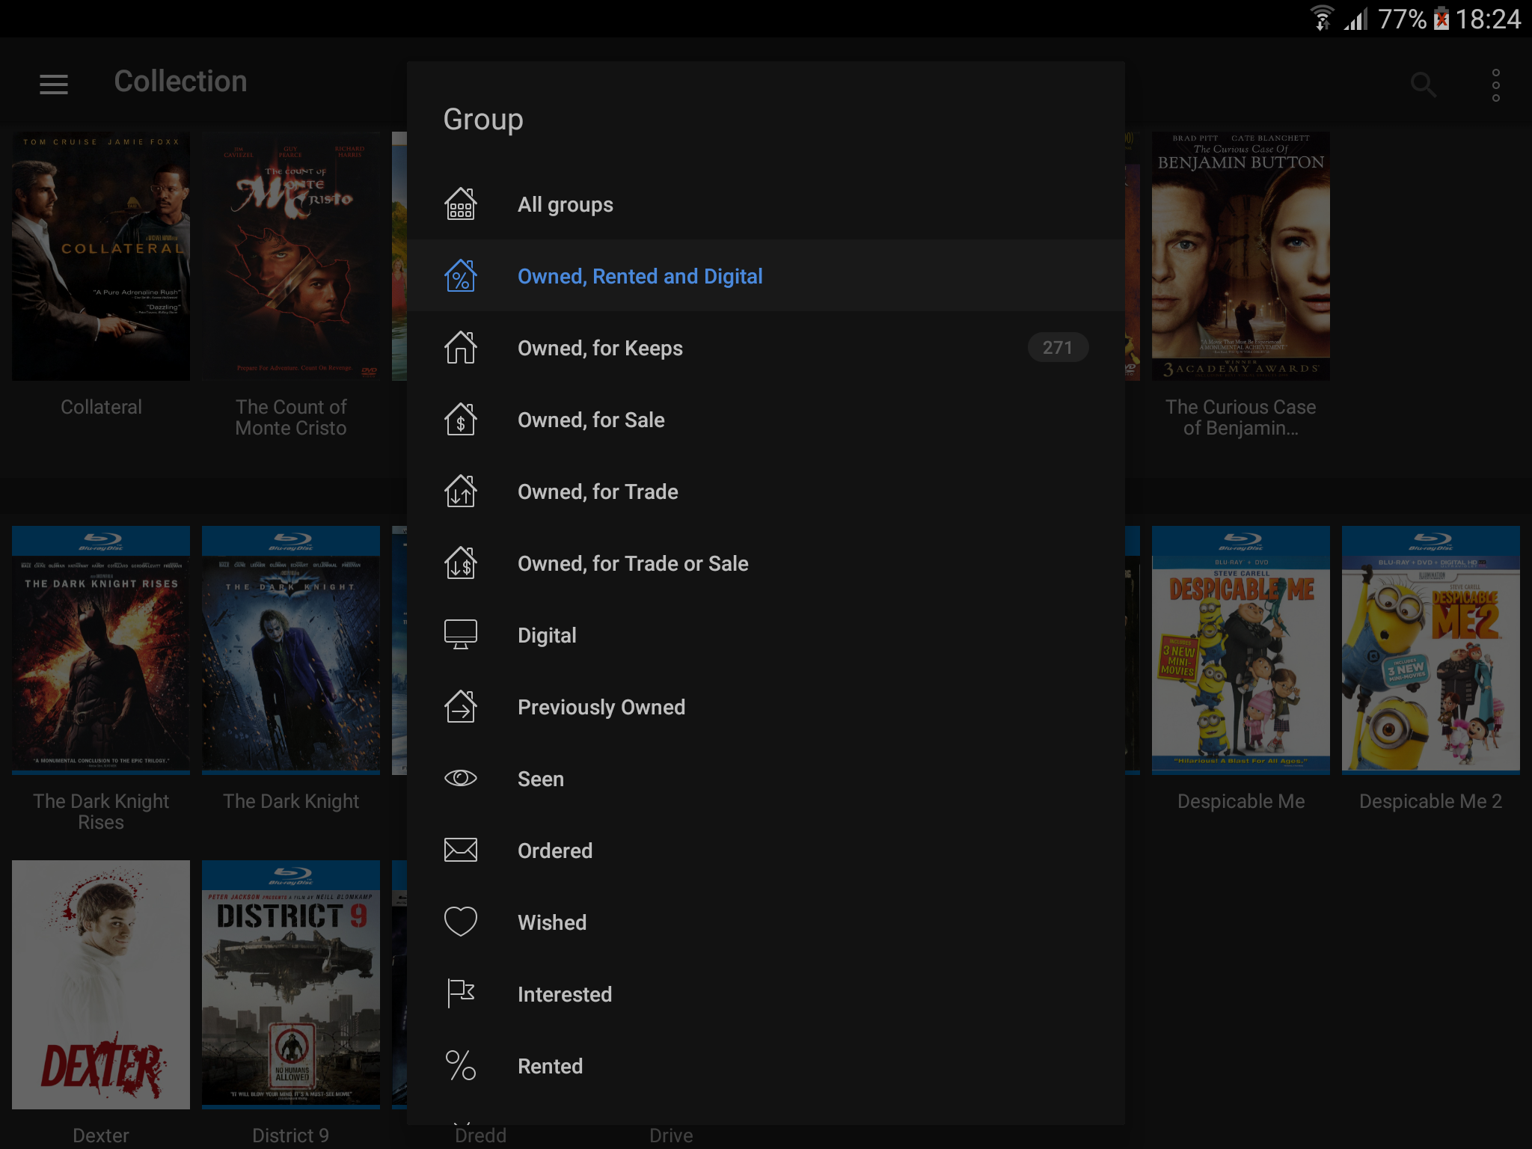Click the Ordered envelope icon
The width and height of the screenshot is (1532, 1149).
click(x=461, y=850)
